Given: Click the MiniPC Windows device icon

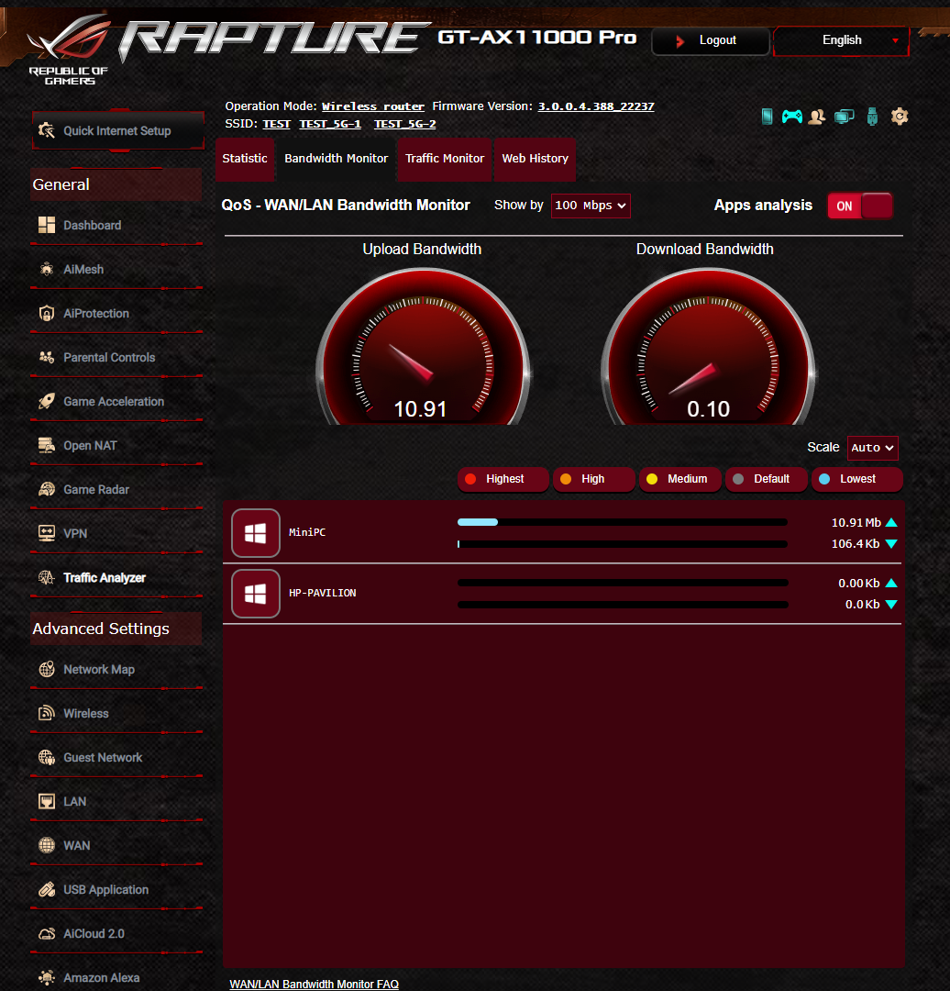Looking at the screenshot, I should point(255,533).
